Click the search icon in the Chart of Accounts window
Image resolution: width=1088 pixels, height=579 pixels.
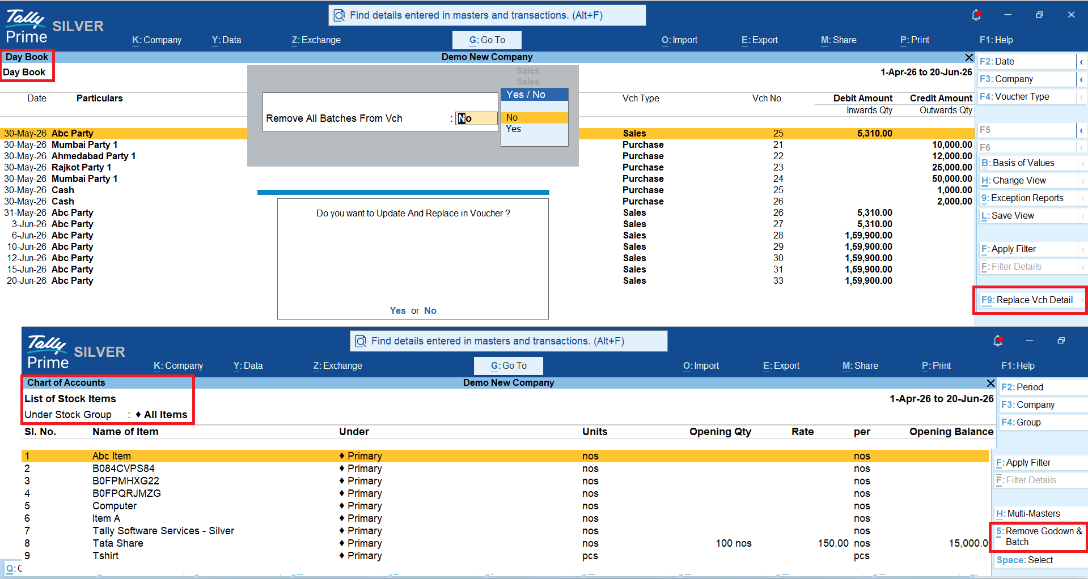[361, 341]
